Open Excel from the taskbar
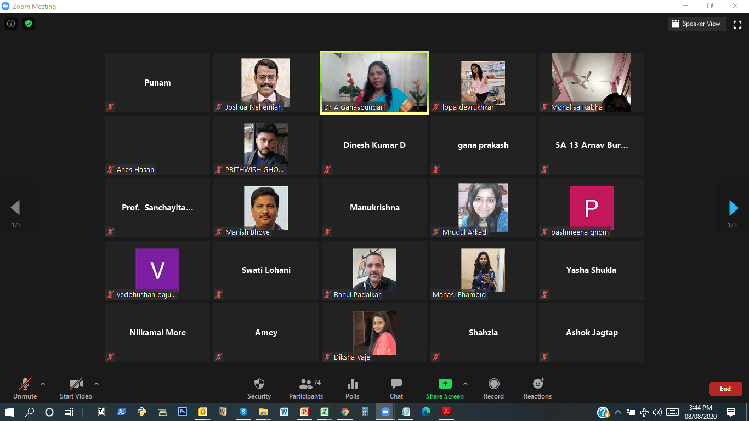Viewport: 749px width, 421px height. (325, 412)
